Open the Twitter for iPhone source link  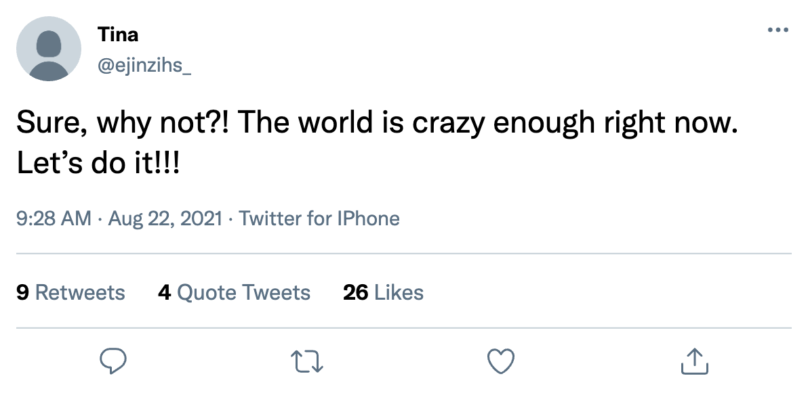tap(319, 219)
